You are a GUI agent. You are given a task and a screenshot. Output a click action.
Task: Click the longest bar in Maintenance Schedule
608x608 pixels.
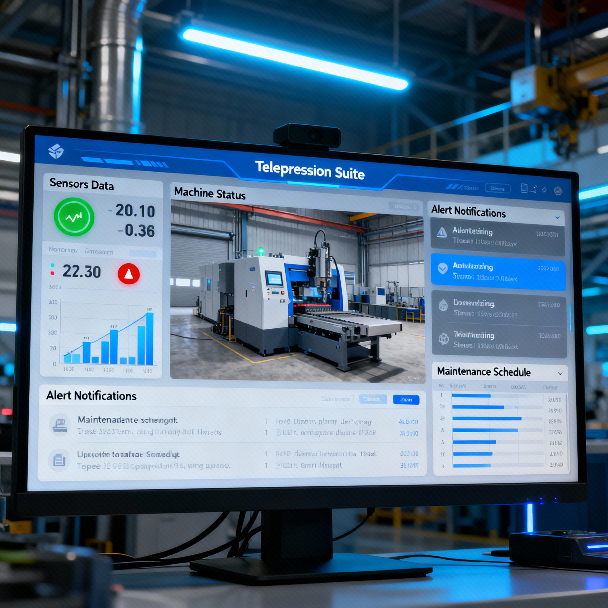point(487,419)
